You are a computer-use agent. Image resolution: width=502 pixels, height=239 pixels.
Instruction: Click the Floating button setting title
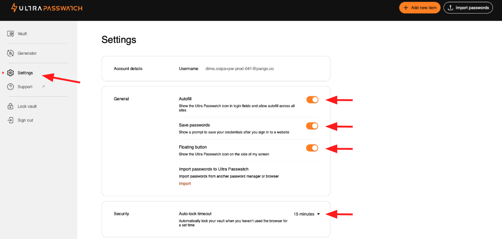click(193, 147)
